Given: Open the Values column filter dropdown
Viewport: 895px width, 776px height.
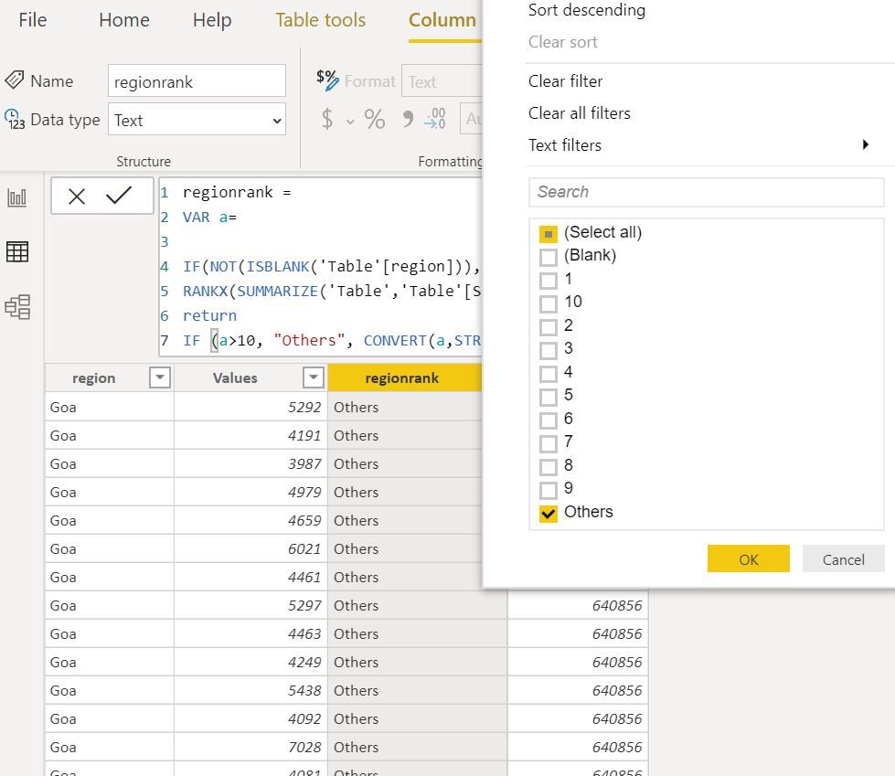Looking at the screenshot, I should [314, 377].
